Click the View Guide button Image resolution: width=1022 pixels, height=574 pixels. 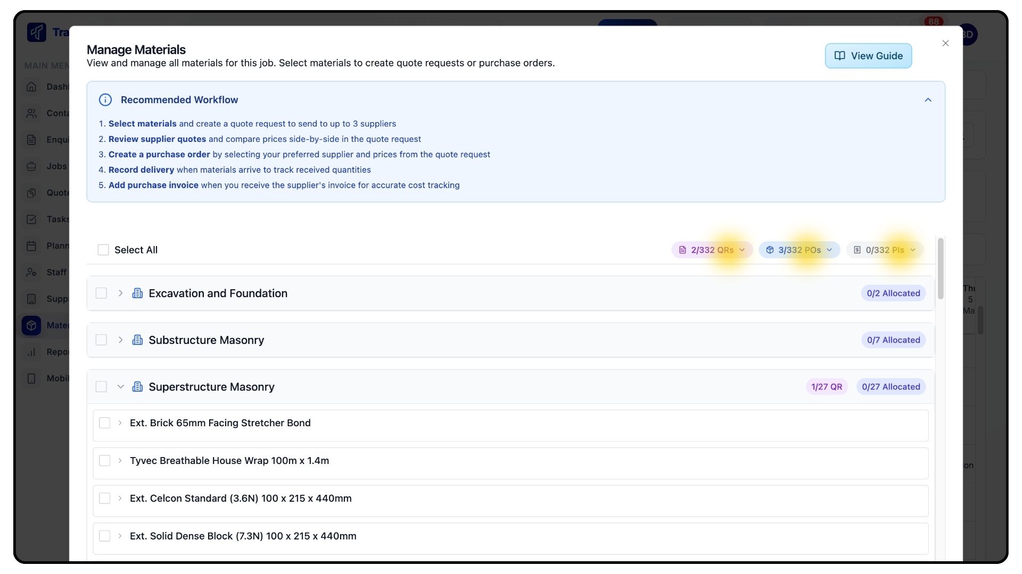868,56
